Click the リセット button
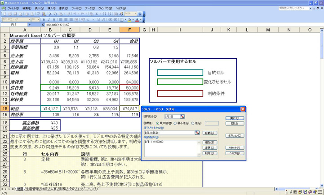324x195 pixels. coord(235,148)
